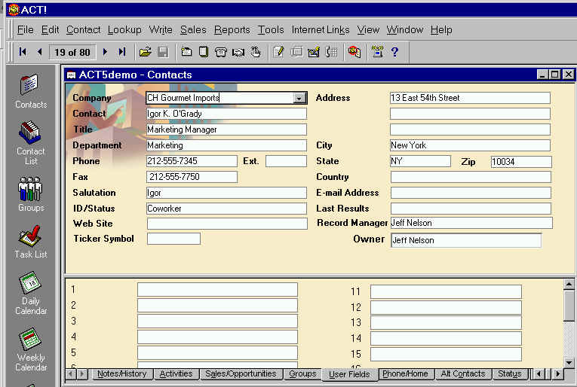Open the Groups sidebar view
The image size is (577, 387).
(31, 193)
